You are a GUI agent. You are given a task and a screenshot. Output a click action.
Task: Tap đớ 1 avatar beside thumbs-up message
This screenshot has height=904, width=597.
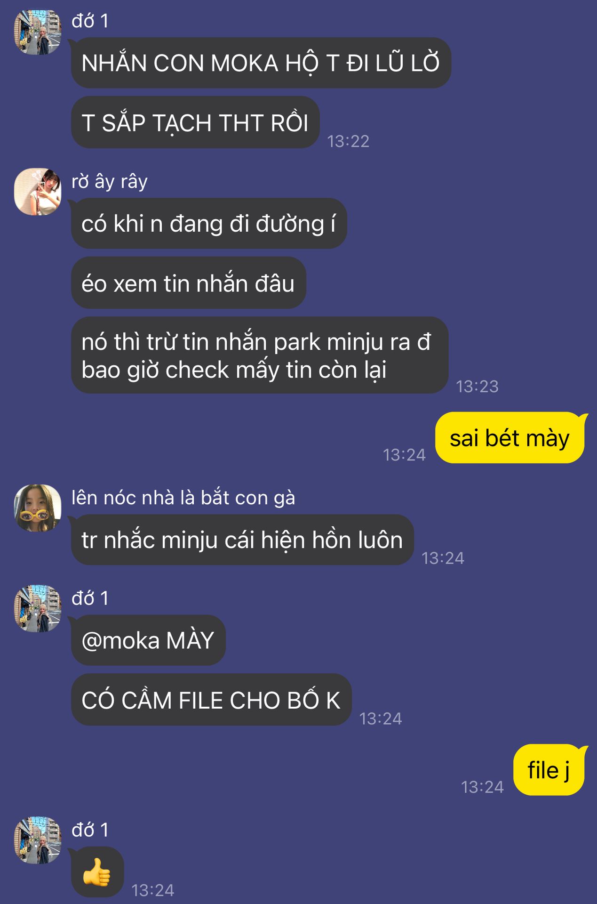(x=38, y=840)
